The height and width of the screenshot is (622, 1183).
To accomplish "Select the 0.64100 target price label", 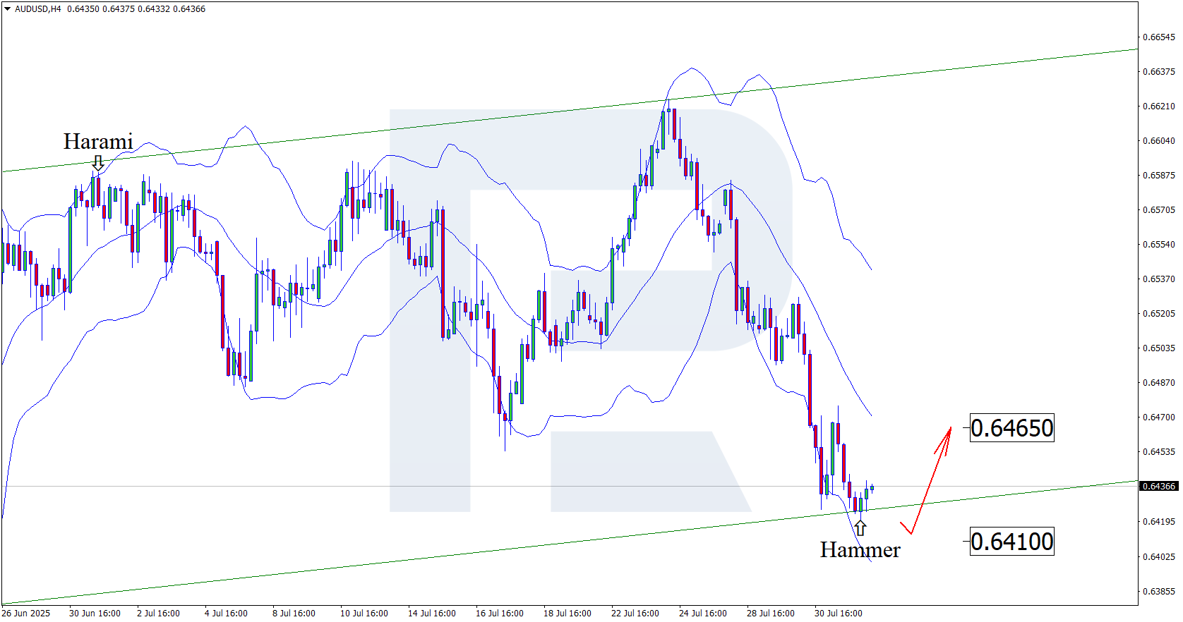I will (1012, 542).
